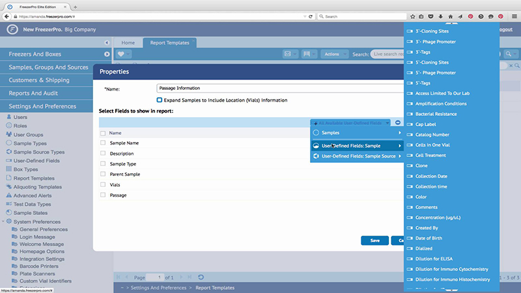The height and width of the screenshot is (293, 521).
Task: Open Test Data Types in sidebar
Action: [x=32, y=204]
